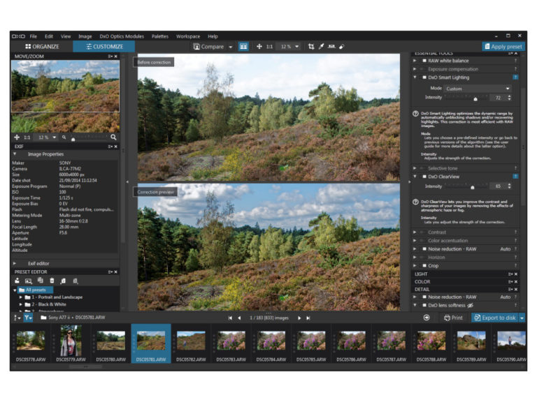Set top toolbar zoom to 1:1
This screenshot has width=537, height=402.
pos(269,47)
